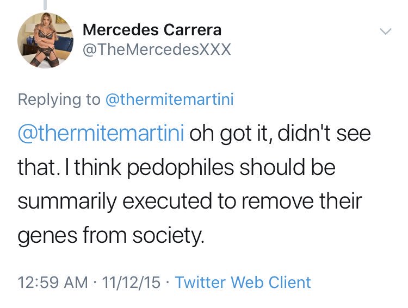Image resolution: width=408 pixels, height=308 pixels.
Task: Click the 12:59 AM timestamp
Action: point(53,282)
